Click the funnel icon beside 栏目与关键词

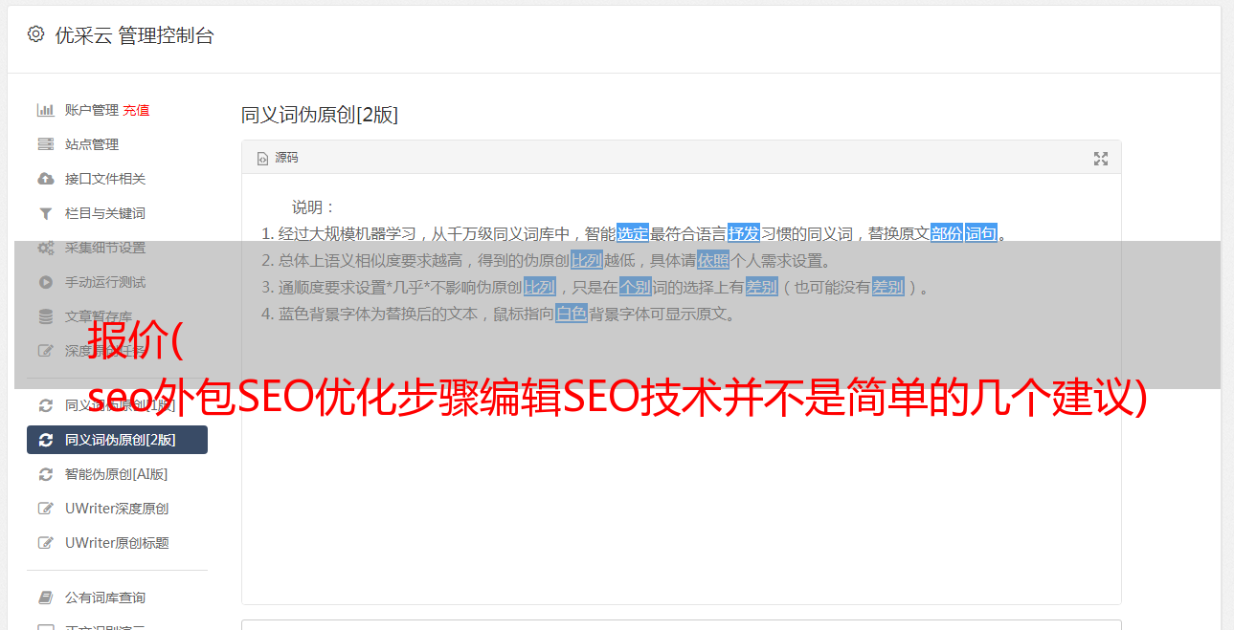click(x=45, y=213)
